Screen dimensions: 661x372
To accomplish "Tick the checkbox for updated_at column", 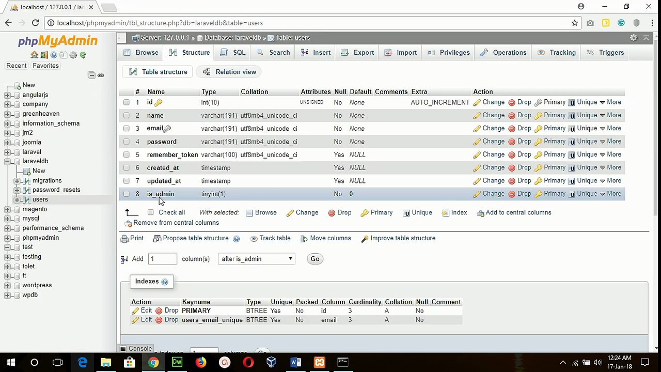I will click(127, 181).
